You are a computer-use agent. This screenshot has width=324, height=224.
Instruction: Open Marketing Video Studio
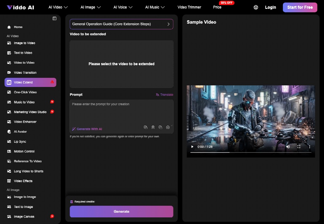point(30,112)
